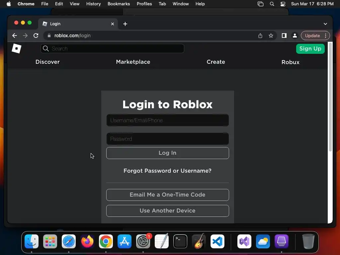Open the History menu
Viewport: 340px width, 255px height.
pyautogui.click(x=93, y=4)
